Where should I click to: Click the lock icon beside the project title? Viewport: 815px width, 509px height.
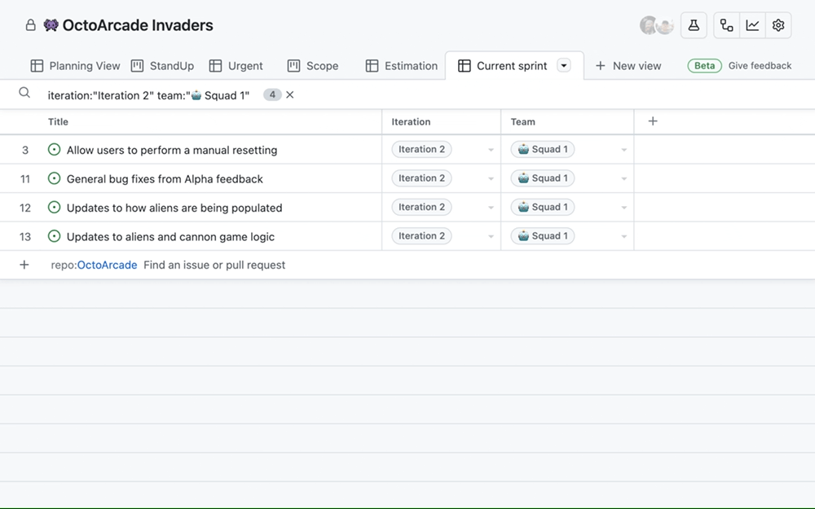pos(31,25)
